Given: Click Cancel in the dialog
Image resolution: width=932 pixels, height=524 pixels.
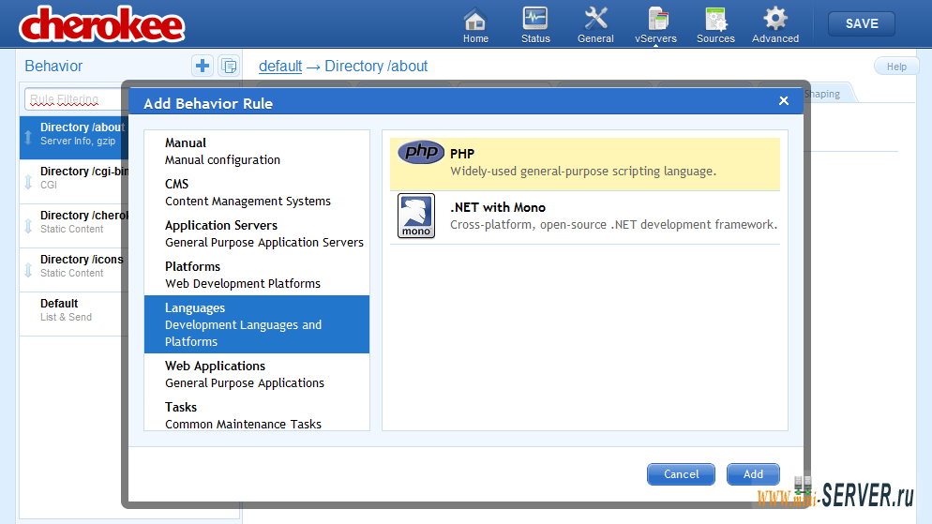Looking at the screenshot, I should (x=681, y=474).
